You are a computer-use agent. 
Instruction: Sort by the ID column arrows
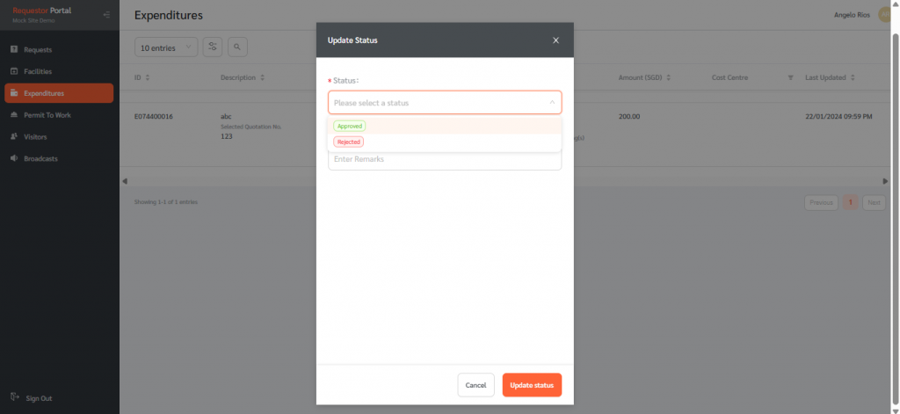pos(147,77)
